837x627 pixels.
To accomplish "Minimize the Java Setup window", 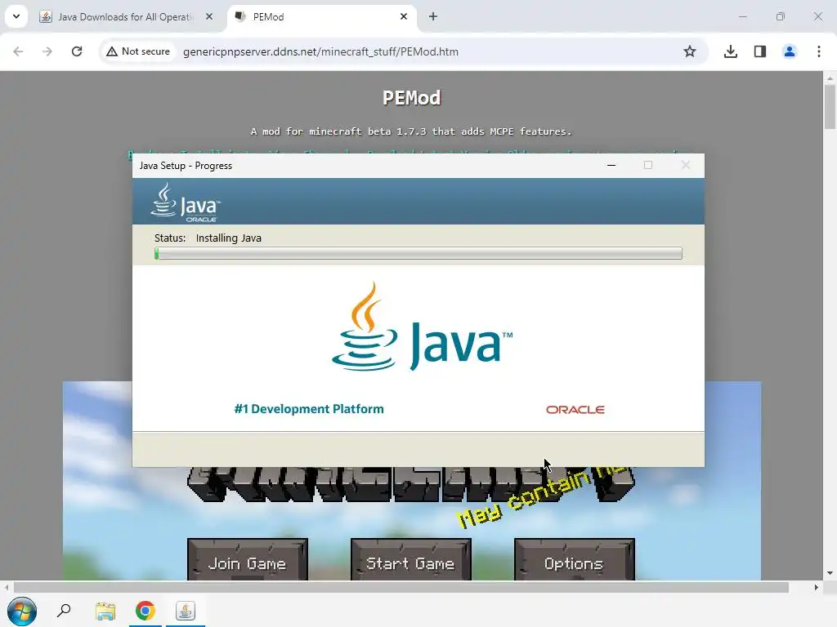I will (611, 165).
